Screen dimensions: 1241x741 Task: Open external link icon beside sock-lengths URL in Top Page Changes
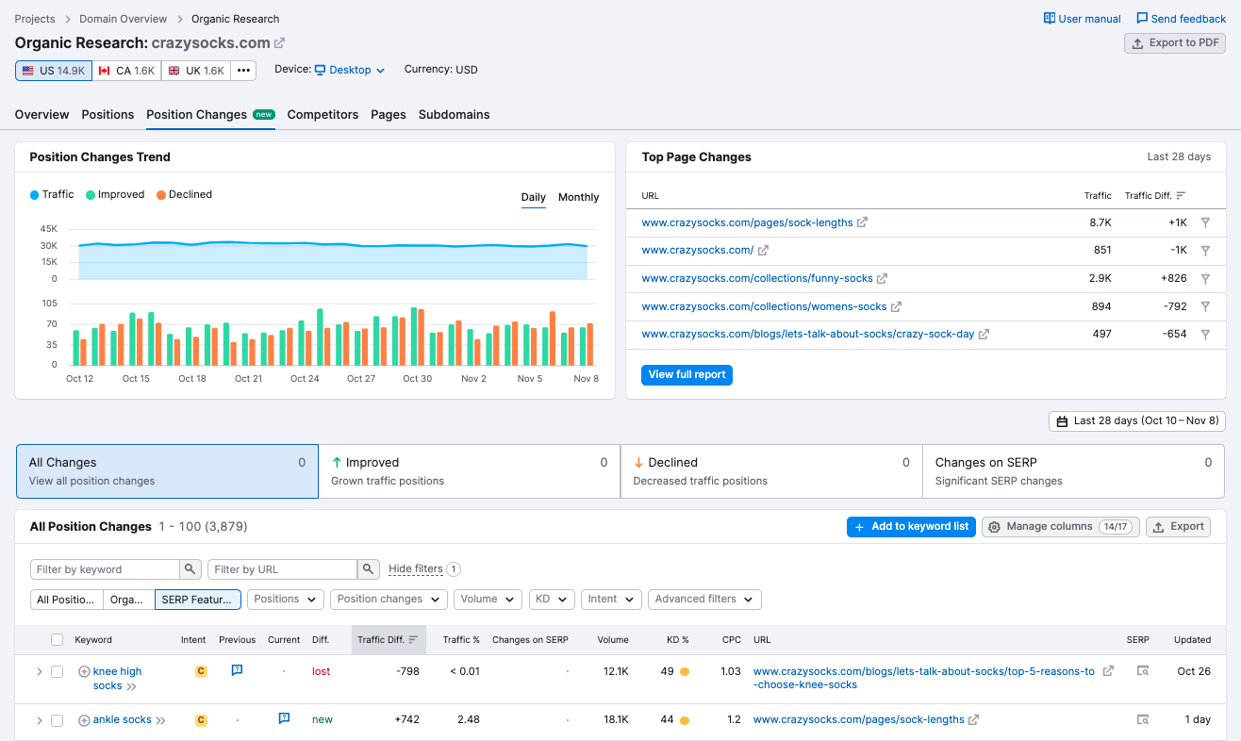pyautogui.click(x=862, y=222)
